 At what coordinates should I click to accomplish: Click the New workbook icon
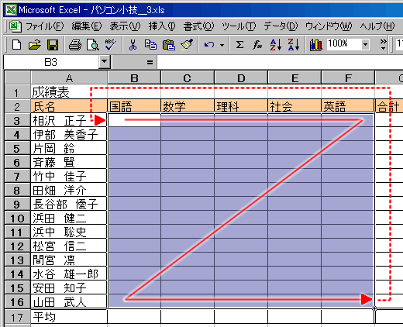pos(17,45)
